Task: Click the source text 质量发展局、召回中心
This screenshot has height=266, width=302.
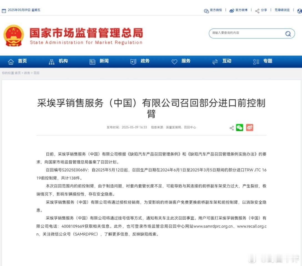Action: click(181, 127)
